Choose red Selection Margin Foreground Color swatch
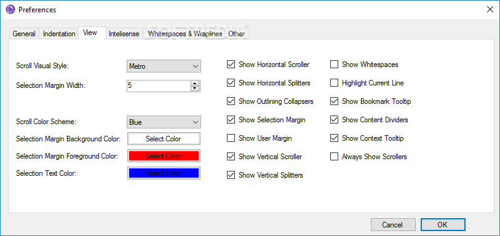Image resolution: width=500 pixels, height=236 pixels. [x=164, y=156]
